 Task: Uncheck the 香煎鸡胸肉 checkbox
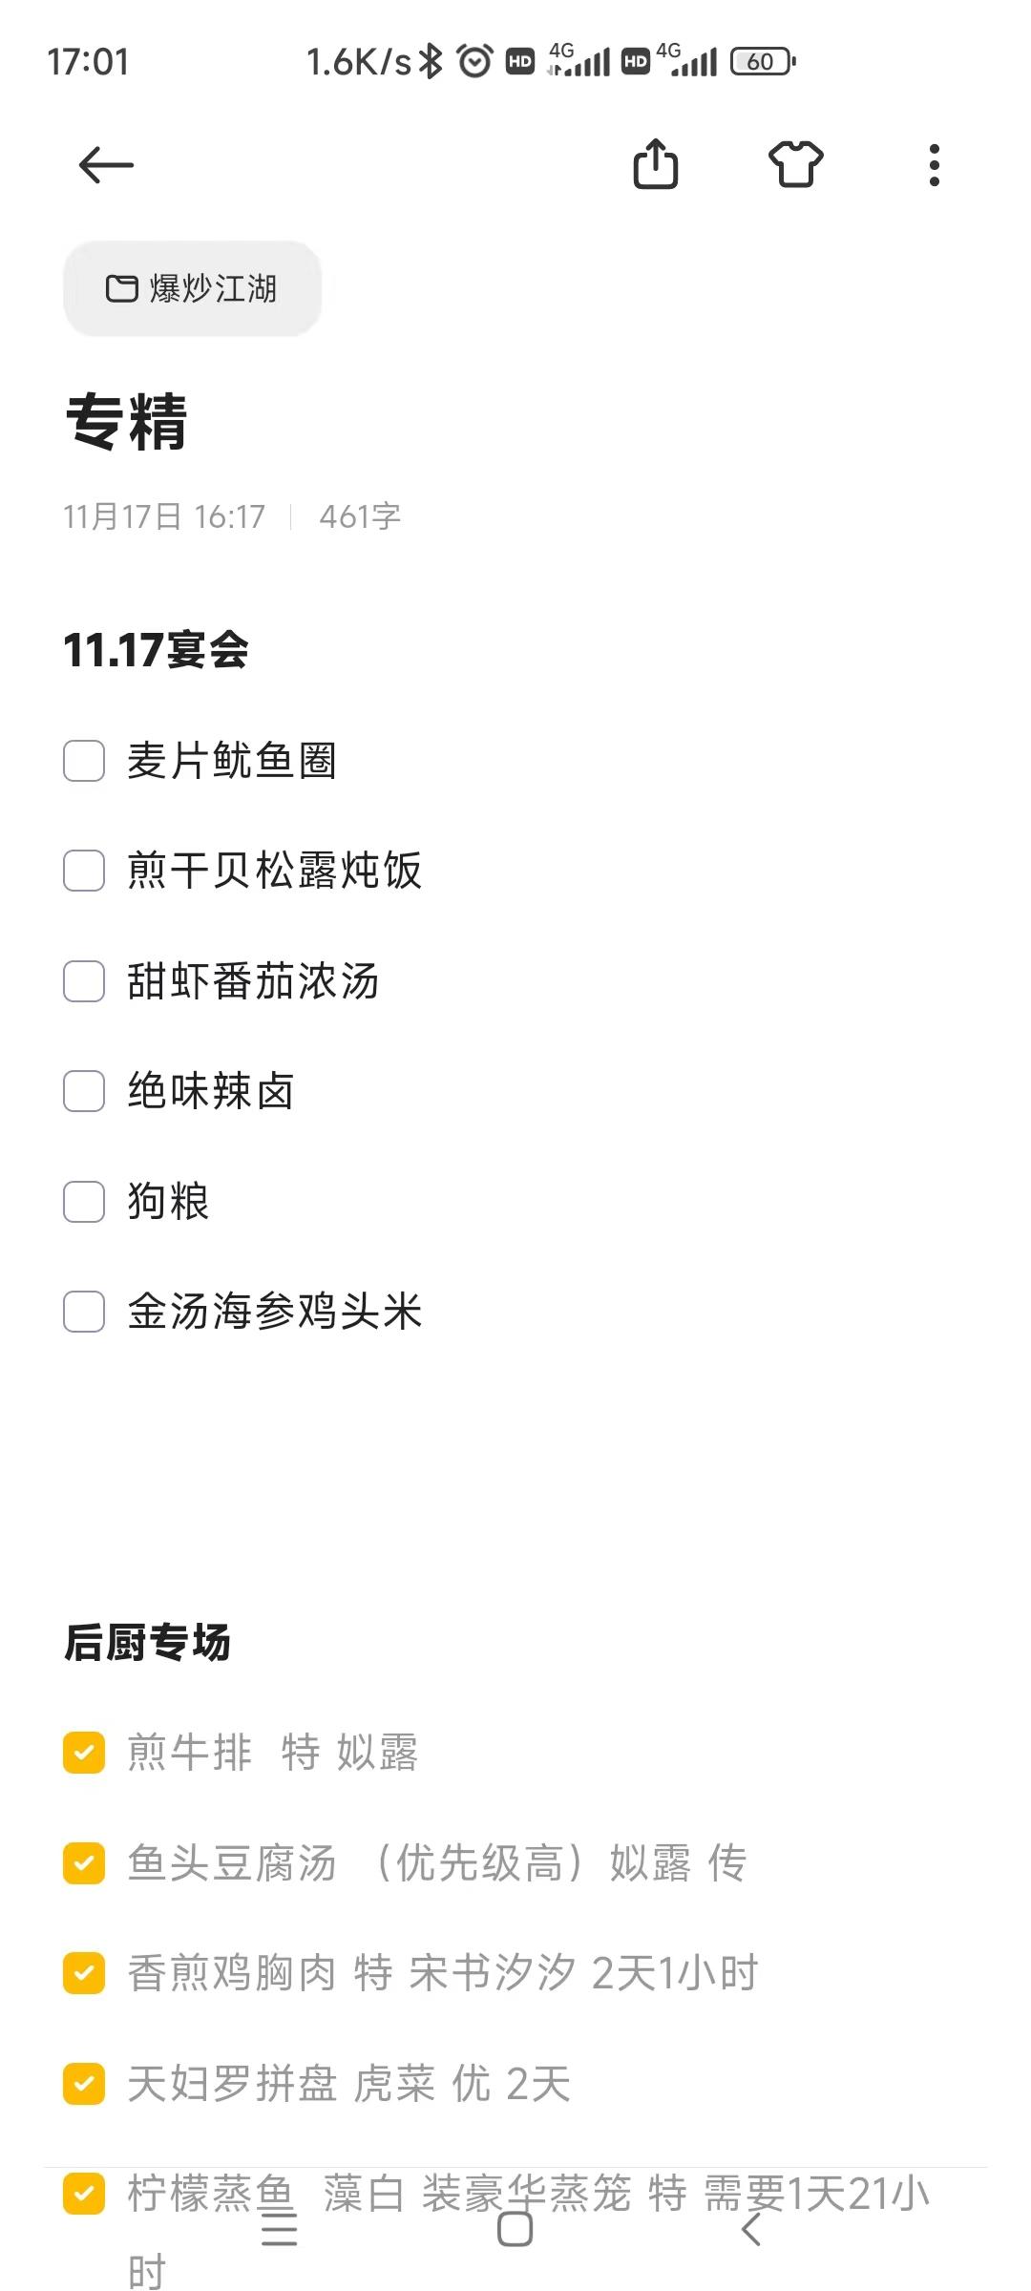tap(84, 1973)
